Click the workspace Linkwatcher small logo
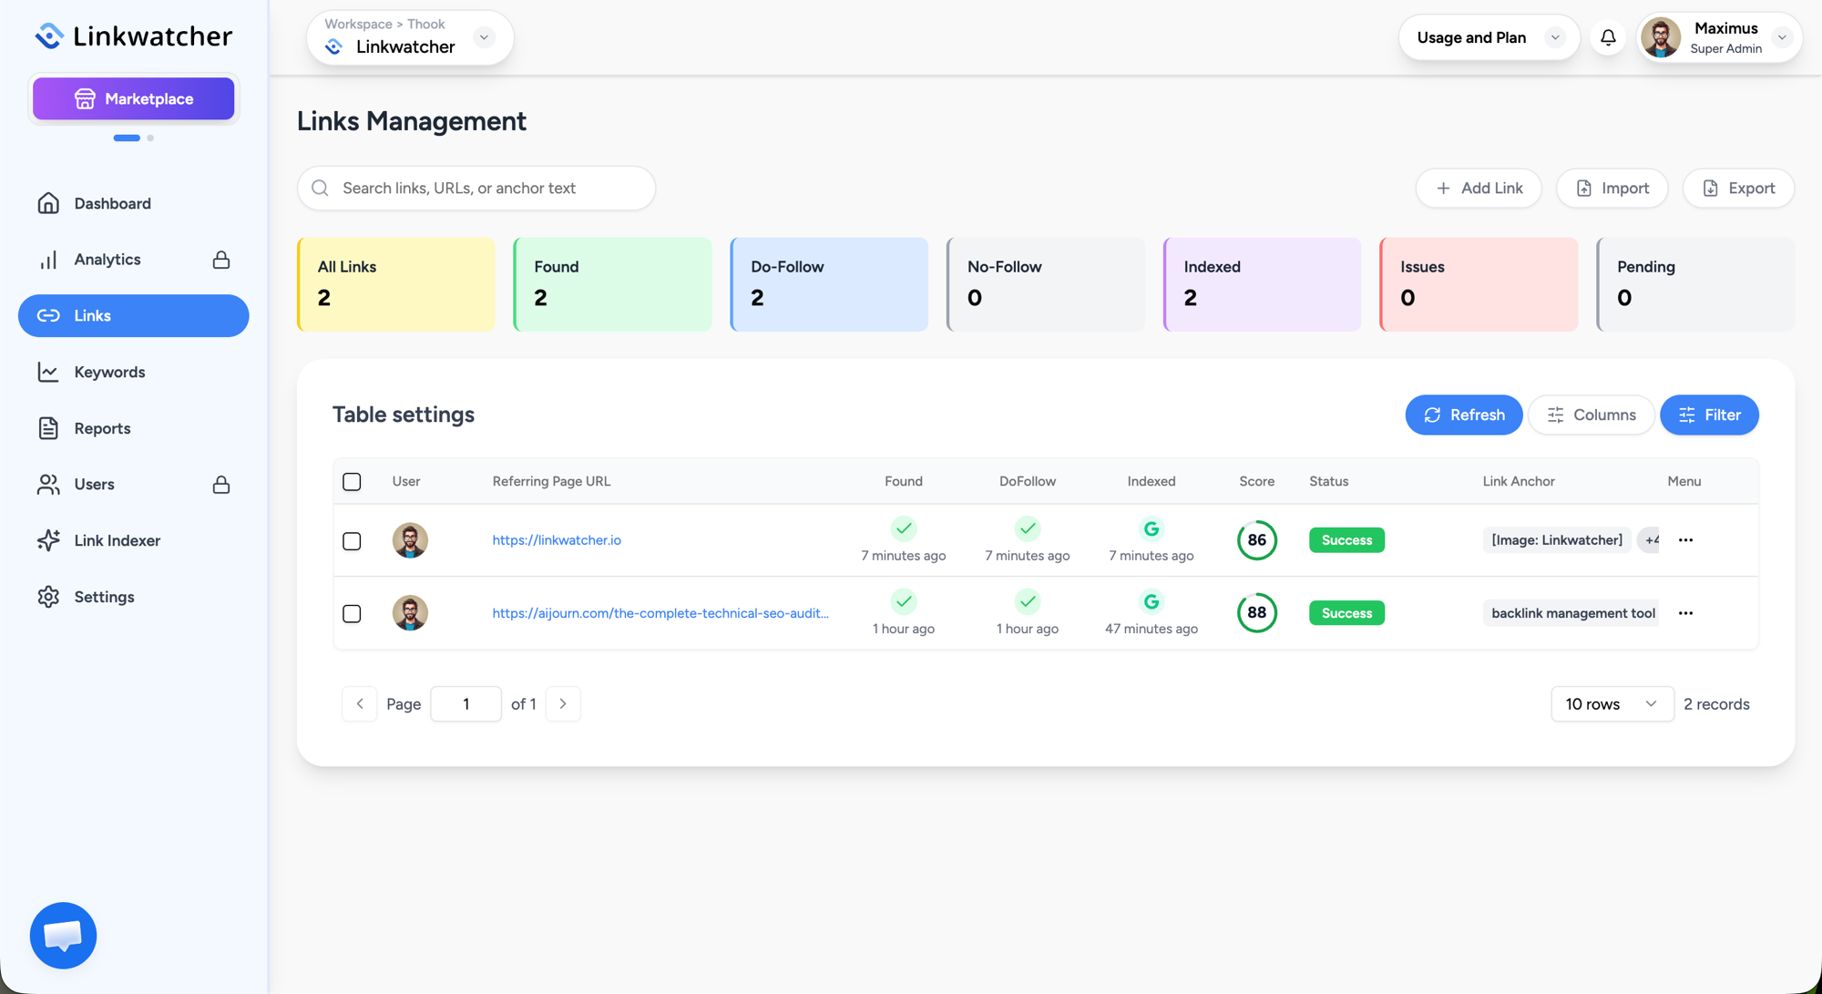 click(x=334, y=47)
